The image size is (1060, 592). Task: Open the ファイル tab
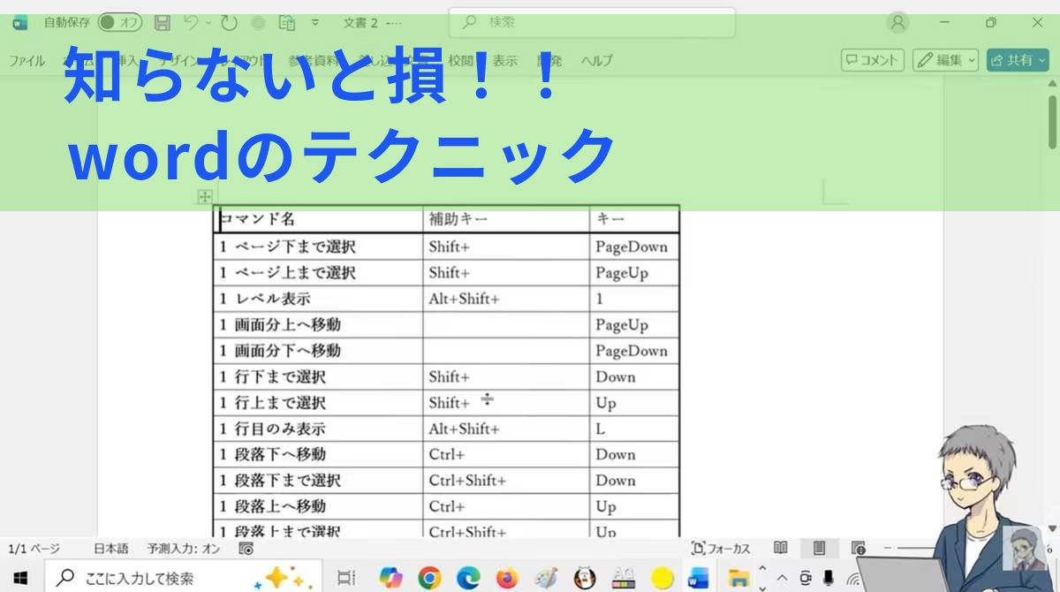pos(26,61)
